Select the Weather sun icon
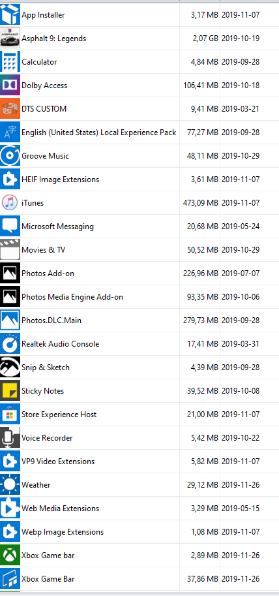 [10, 485]
